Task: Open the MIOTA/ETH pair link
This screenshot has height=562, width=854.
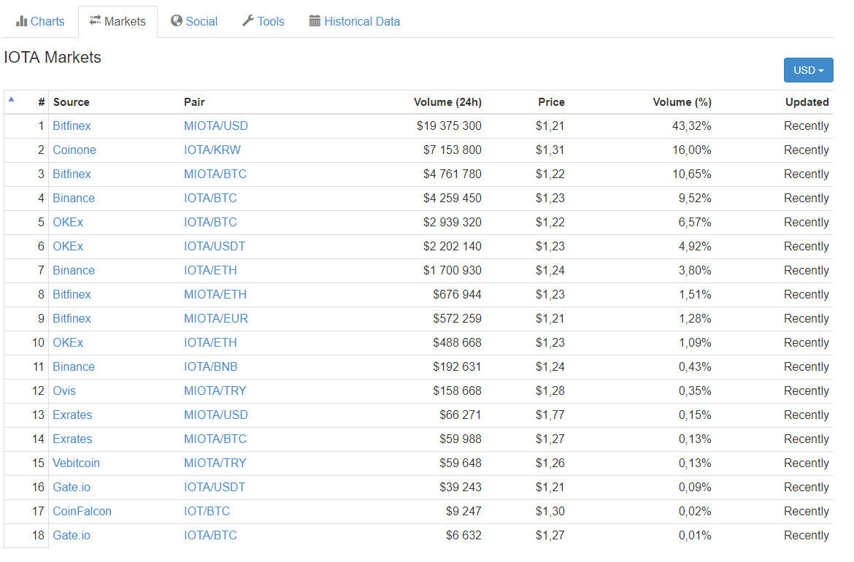Action: pyautogui.click(x=215, y=295)
